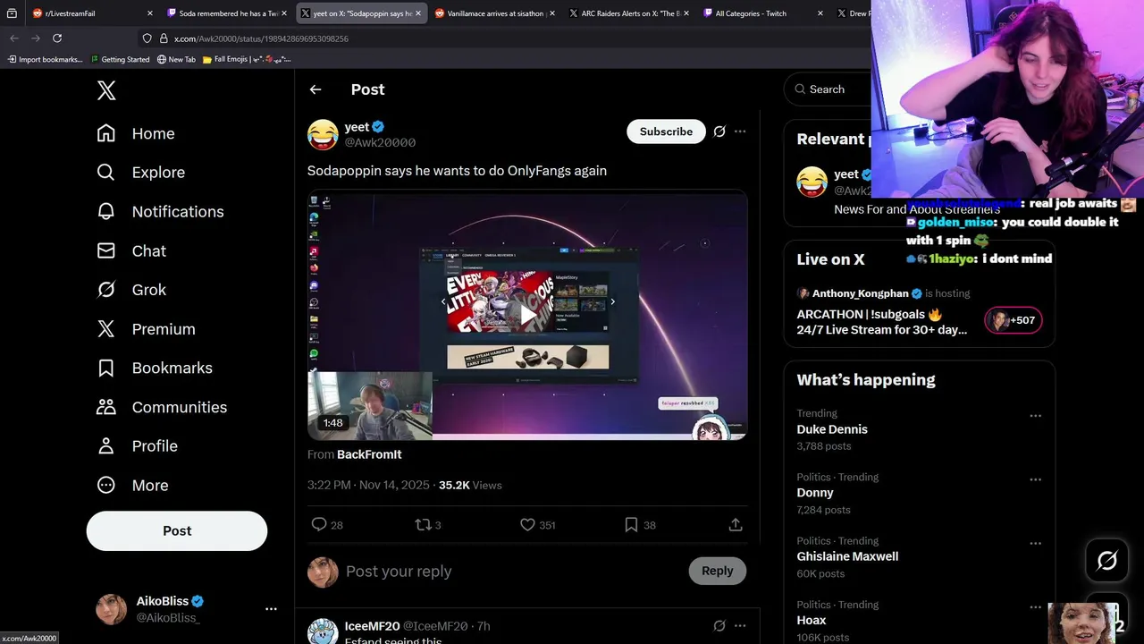
Task: Open Premium in the sidebar
Action: (x=146, y=329)
